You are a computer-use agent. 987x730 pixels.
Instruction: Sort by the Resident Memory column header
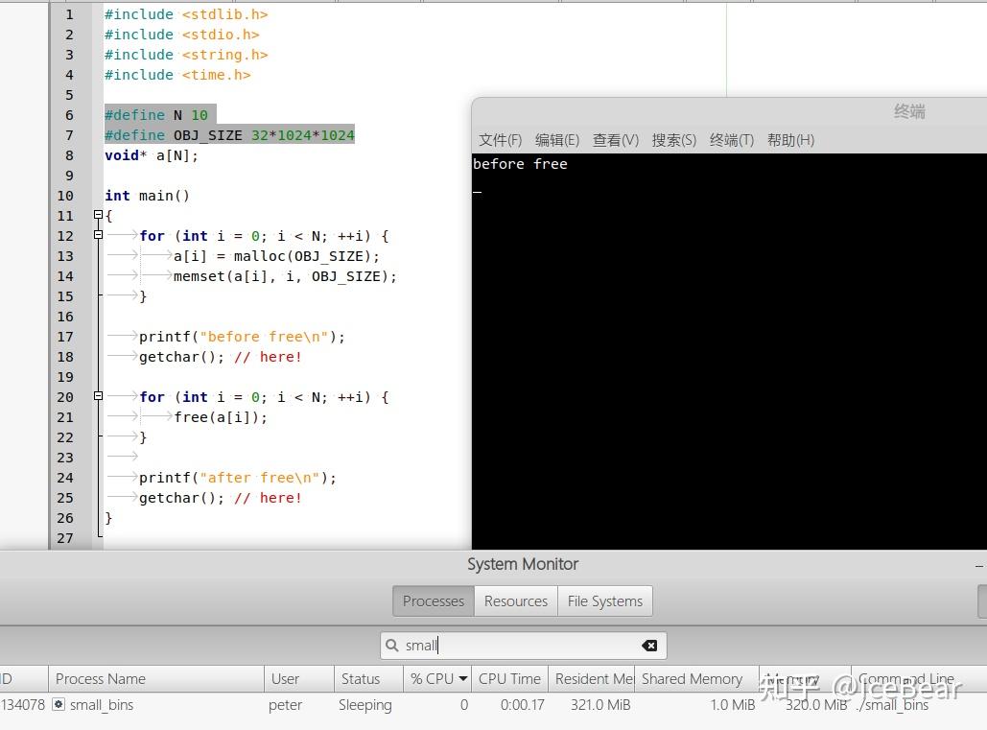[x=592, y=679]
